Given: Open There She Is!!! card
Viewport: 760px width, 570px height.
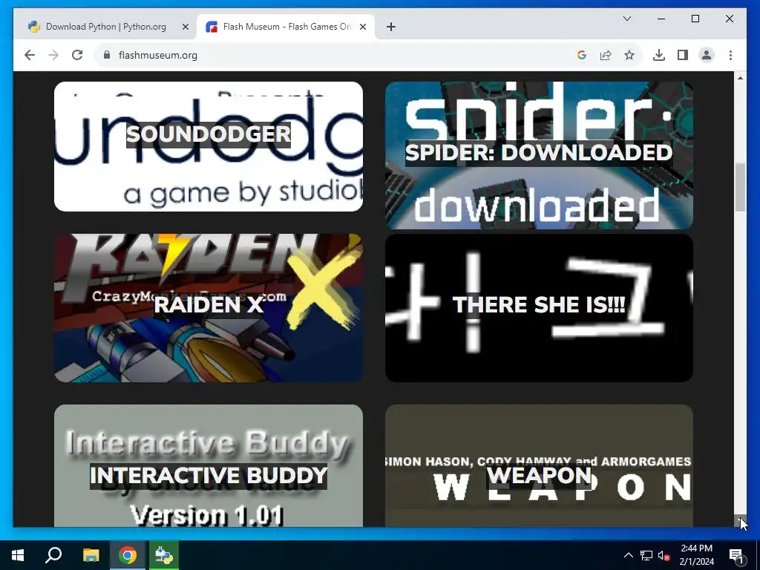Looking at the screenshot, I should click(539, 308).
